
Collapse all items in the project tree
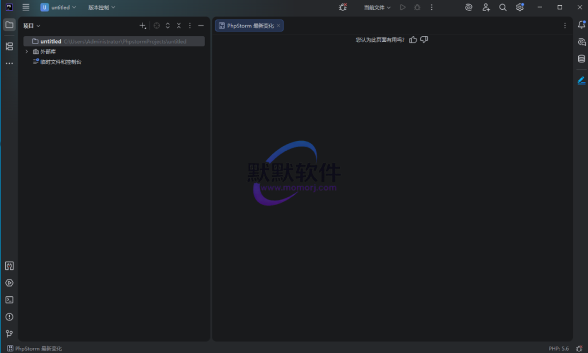click(179, 25)
